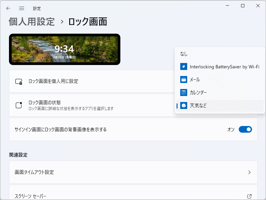Click the back arrow in the title bar

tap(8, 8)
